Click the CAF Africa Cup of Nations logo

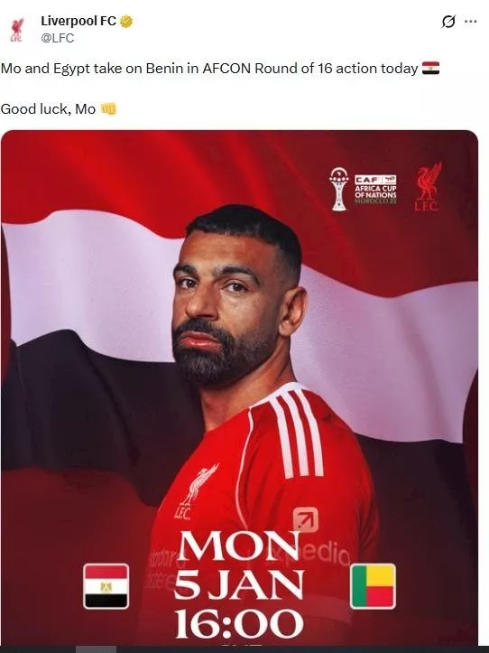pyautogui.click(x=375, y=189)
